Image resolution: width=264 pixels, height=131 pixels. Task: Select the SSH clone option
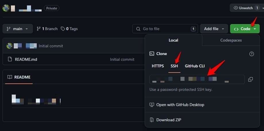(174, 66)
